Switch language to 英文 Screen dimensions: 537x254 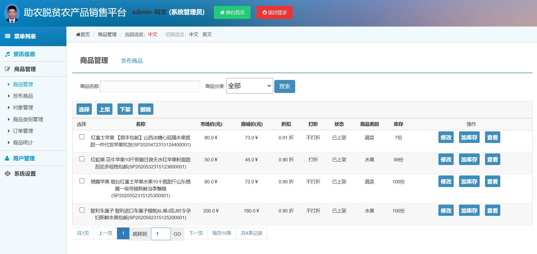click(x=207, y=34)
